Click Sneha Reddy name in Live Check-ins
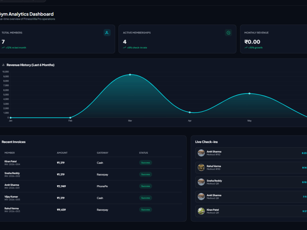The height and width of the screenshot is (230, 307). point(214,181)
